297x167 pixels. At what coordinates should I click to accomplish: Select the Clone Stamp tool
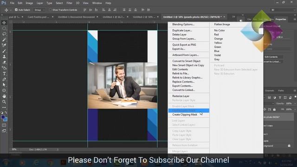click(4, 57)
